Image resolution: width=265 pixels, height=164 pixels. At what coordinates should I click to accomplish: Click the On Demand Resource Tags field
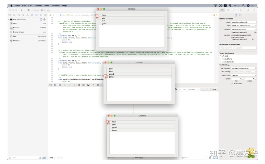click(x=238, y=48)
